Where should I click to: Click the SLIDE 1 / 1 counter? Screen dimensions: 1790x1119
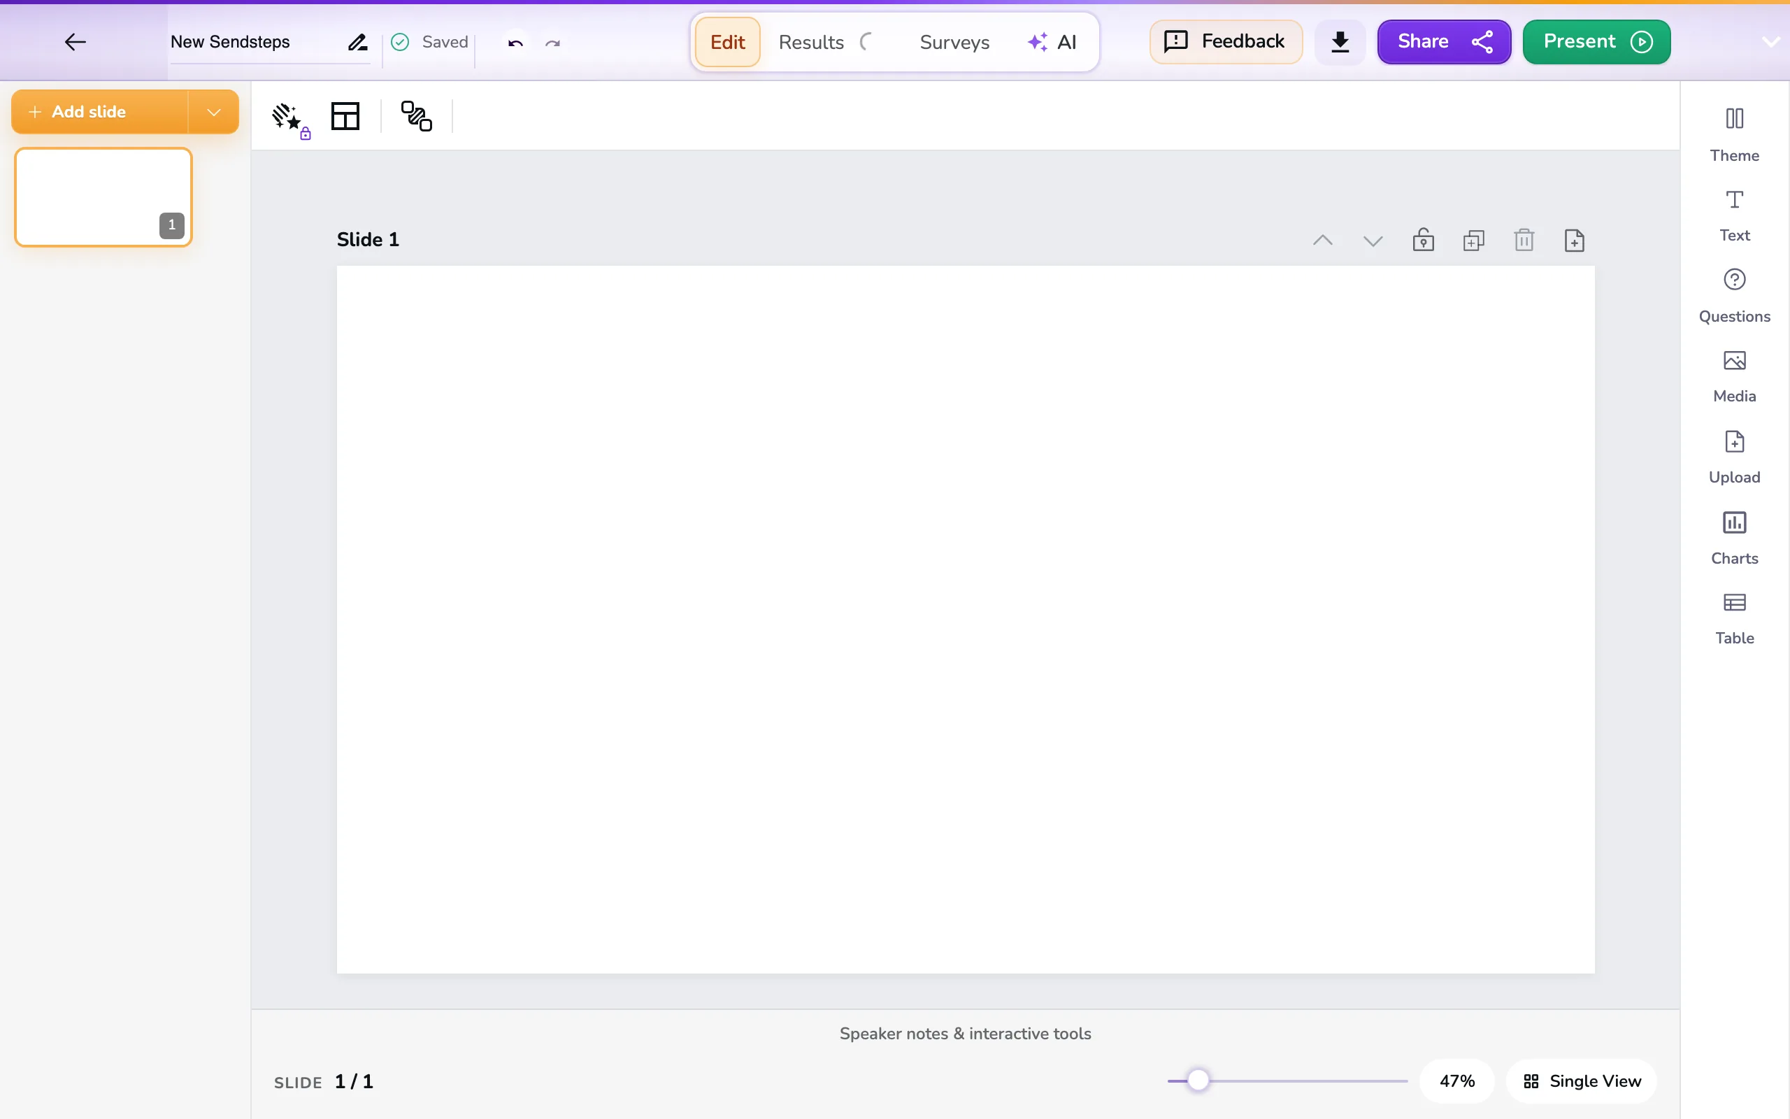tap(323, 1081)
